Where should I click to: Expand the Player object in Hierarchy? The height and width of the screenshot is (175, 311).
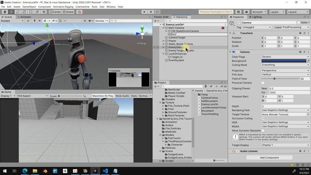(163, 41)
